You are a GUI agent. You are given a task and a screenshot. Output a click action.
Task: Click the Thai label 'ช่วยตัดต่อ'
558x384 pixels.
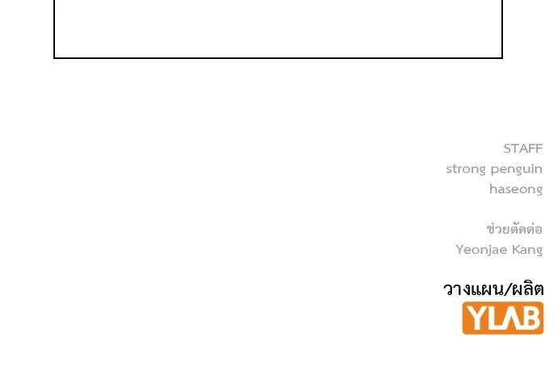514,229
